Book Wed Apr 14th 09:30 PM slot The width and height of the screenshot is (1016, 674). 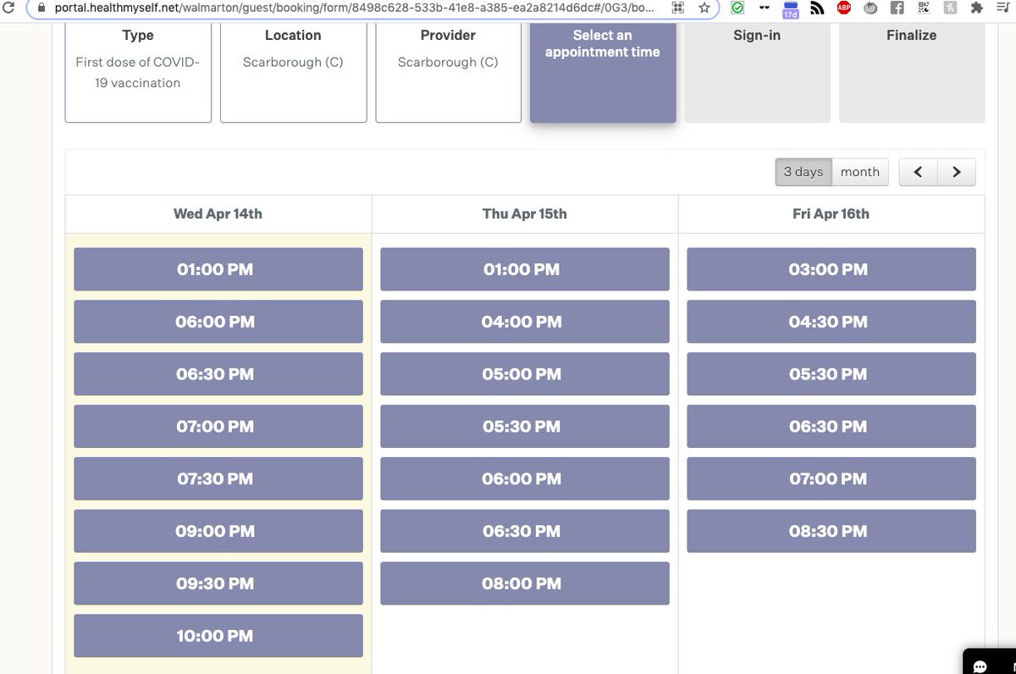(x=218, y=583)
